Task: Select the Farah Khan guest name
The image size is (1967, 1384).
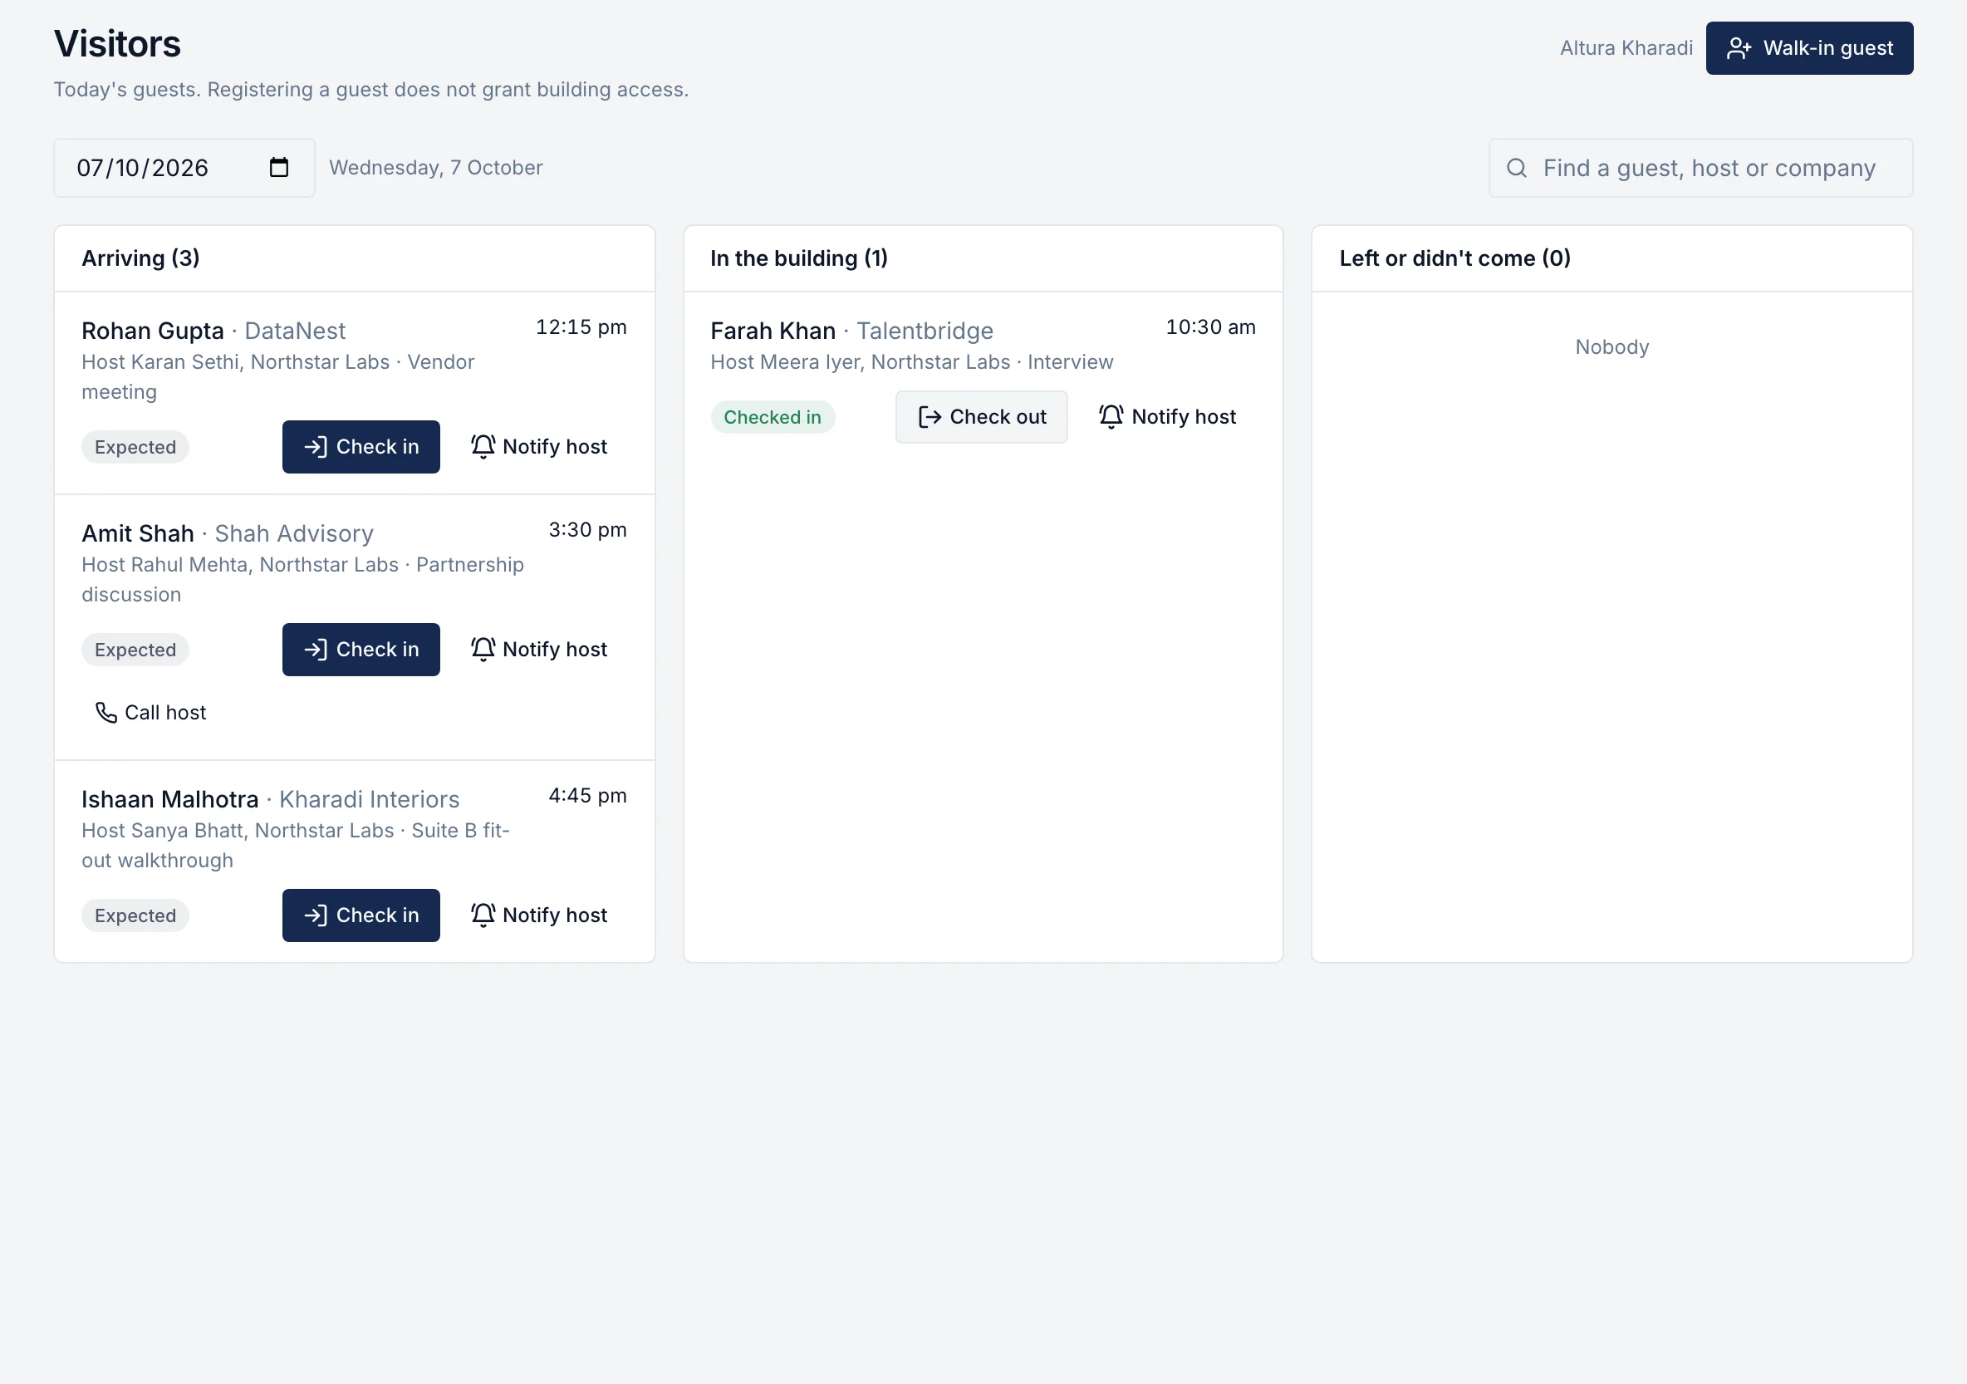Action: [773, 331]
